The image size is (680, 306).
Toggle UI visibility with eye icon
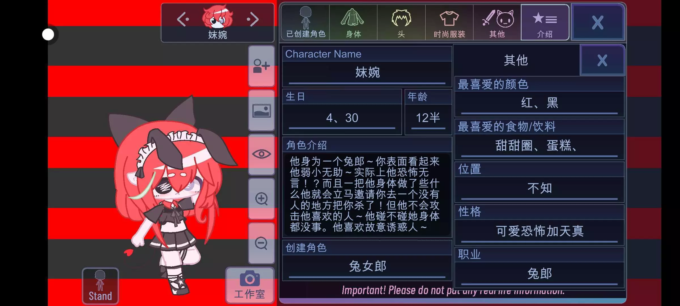[261, 154]
